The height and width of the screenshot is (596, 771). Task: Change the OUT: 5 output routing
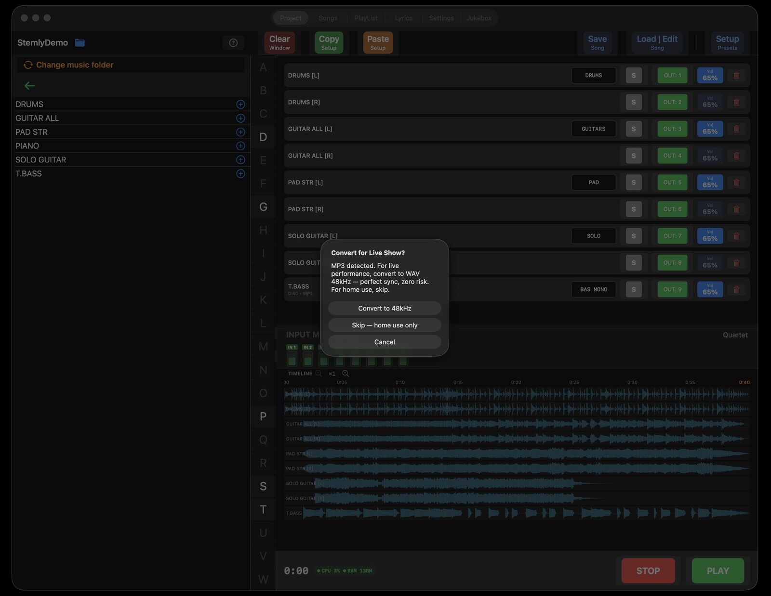672,182
